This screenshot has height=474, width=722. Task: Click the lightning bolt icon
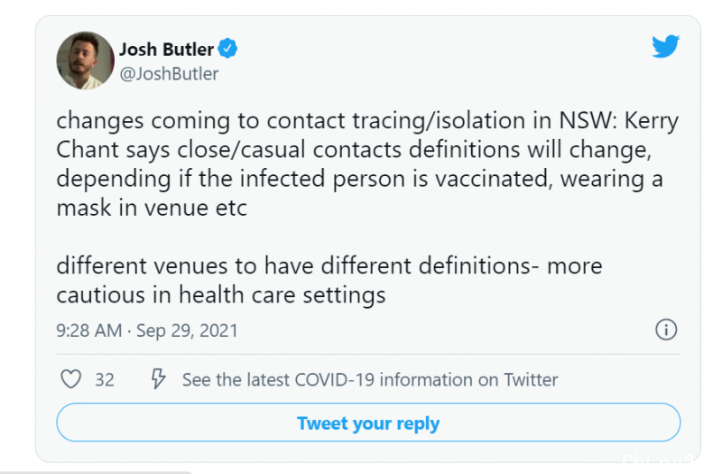[x=158, y=378]
